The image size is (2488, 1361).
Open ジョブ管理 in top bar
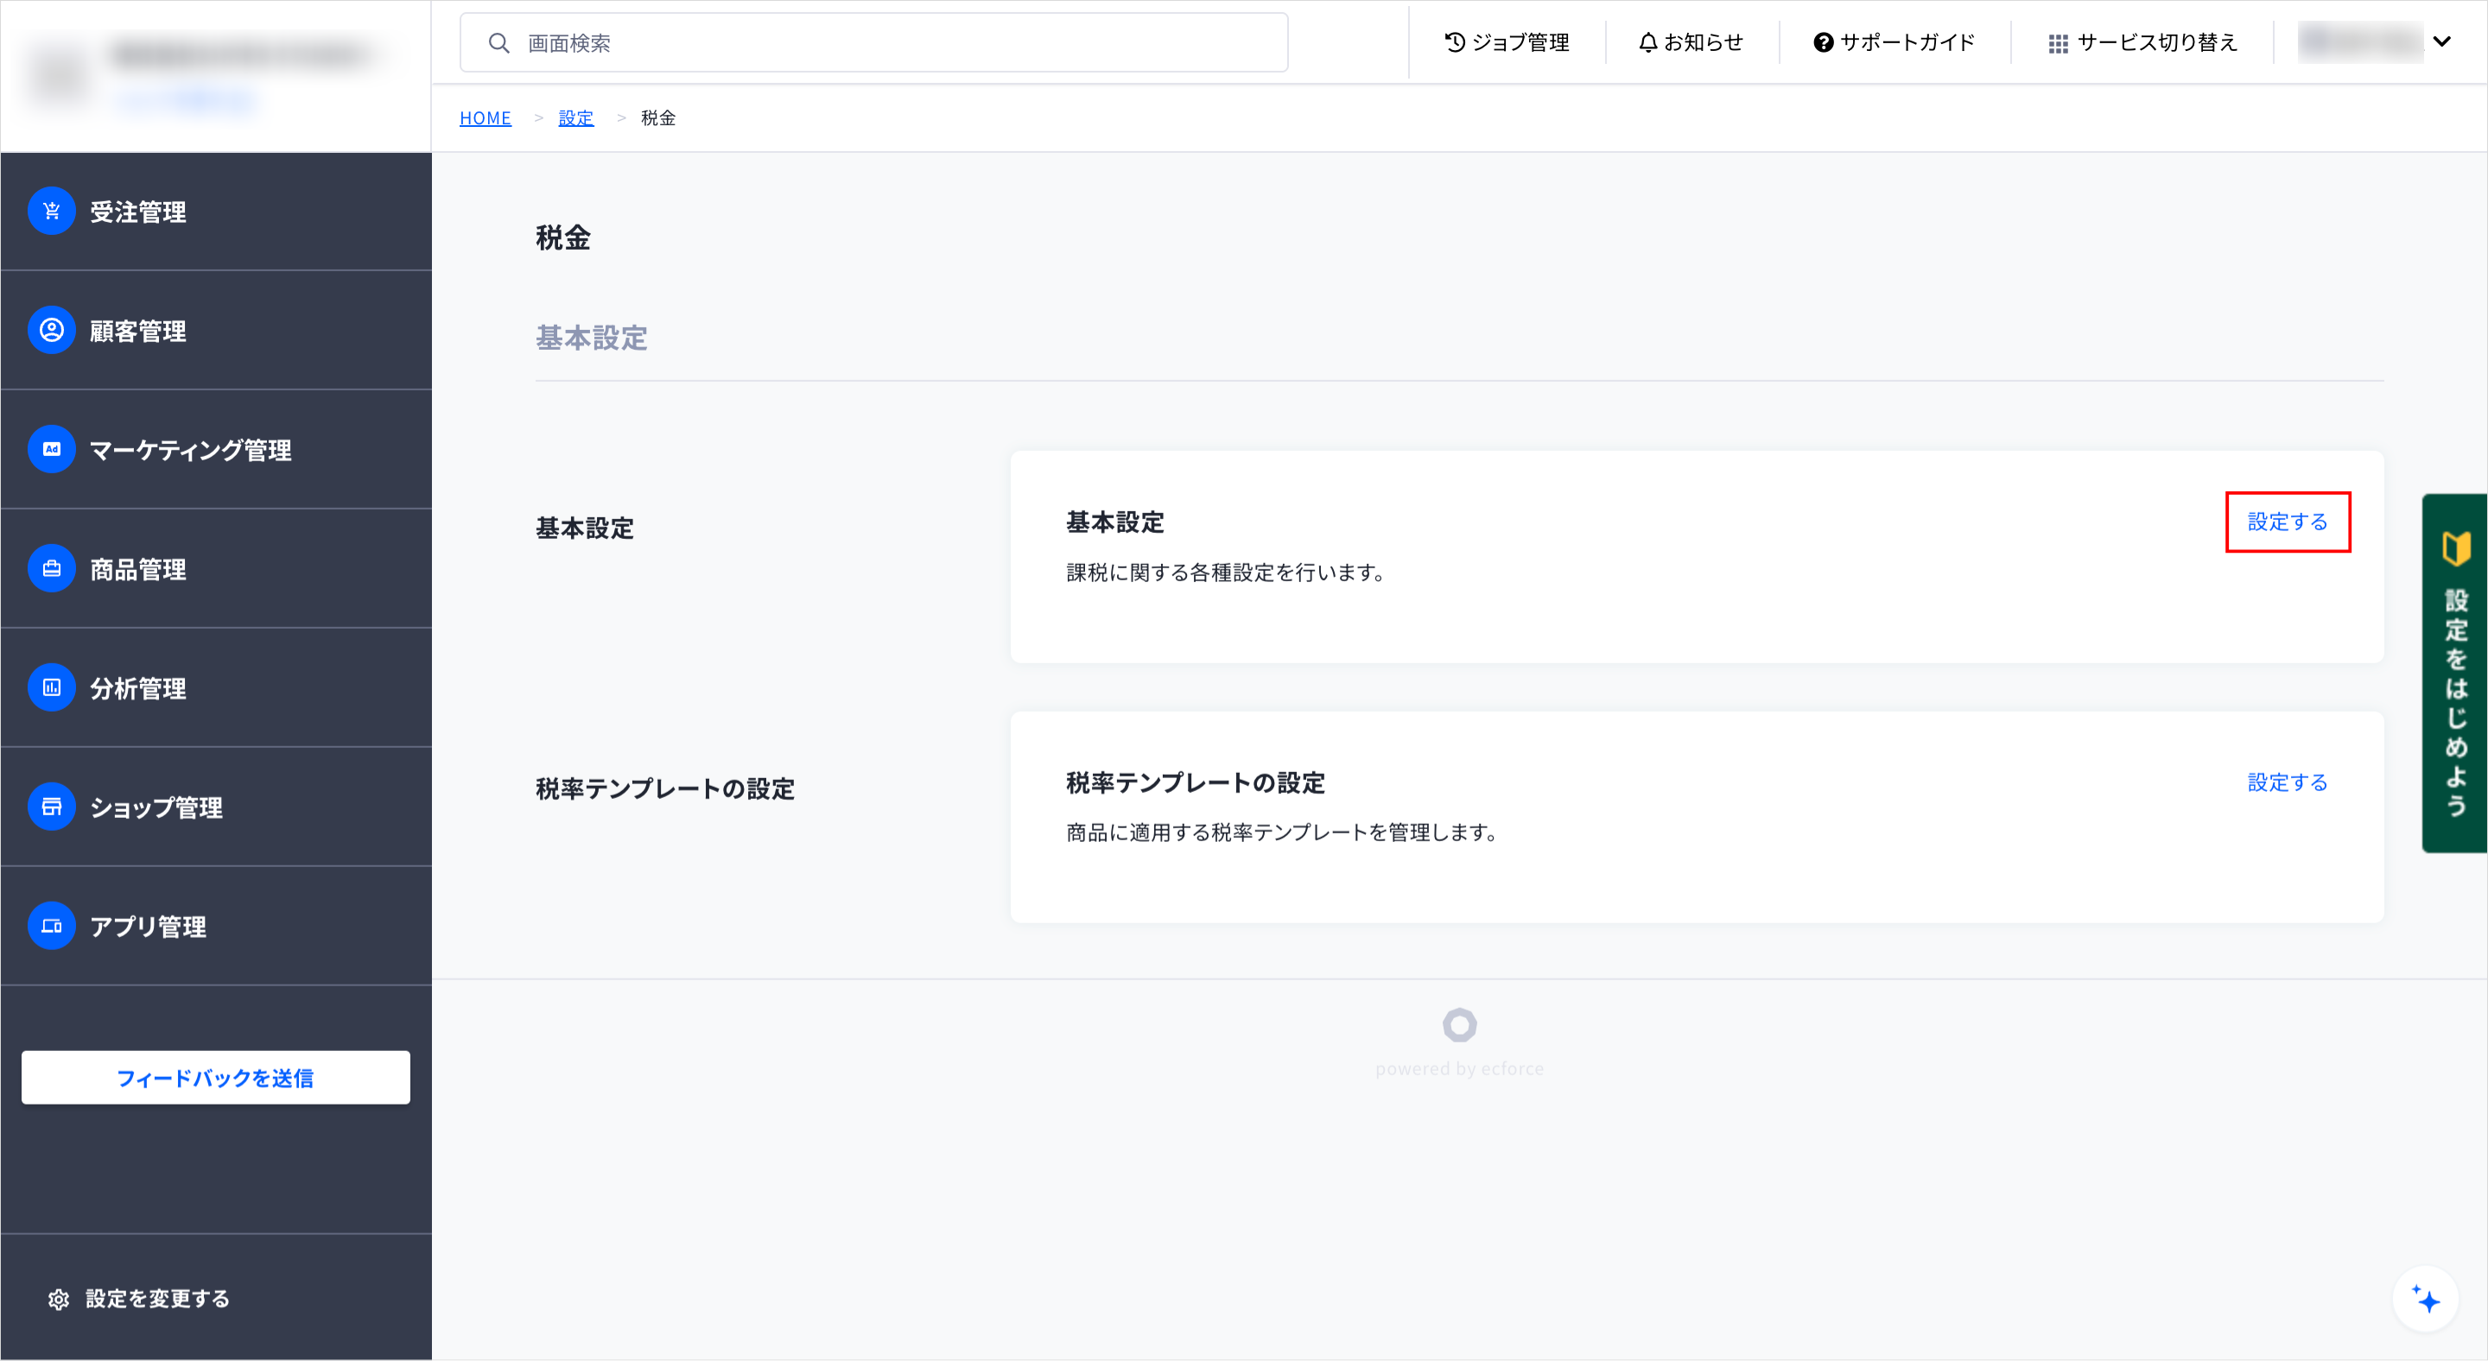(x=1507, y=42)
